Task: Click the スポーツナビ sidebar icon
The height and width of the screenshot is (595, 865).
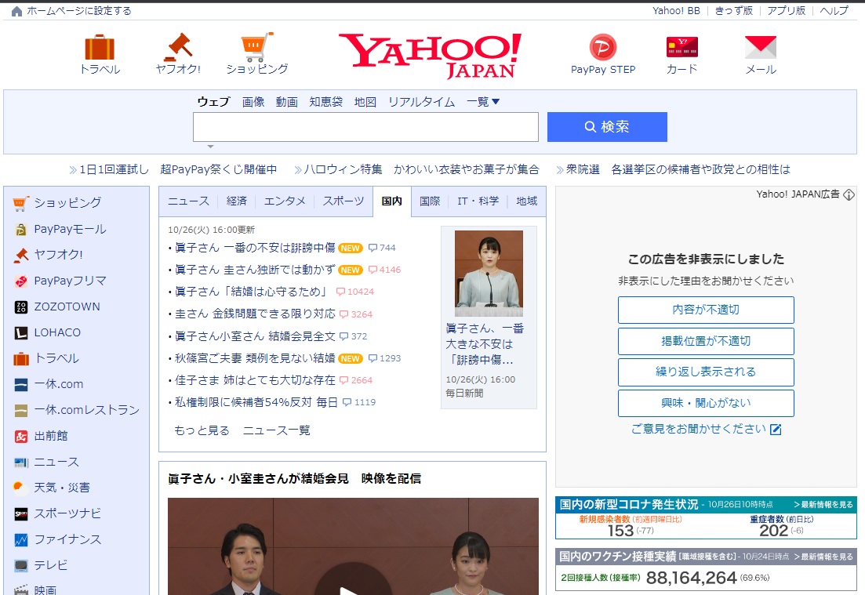Action: pos(20,514)
